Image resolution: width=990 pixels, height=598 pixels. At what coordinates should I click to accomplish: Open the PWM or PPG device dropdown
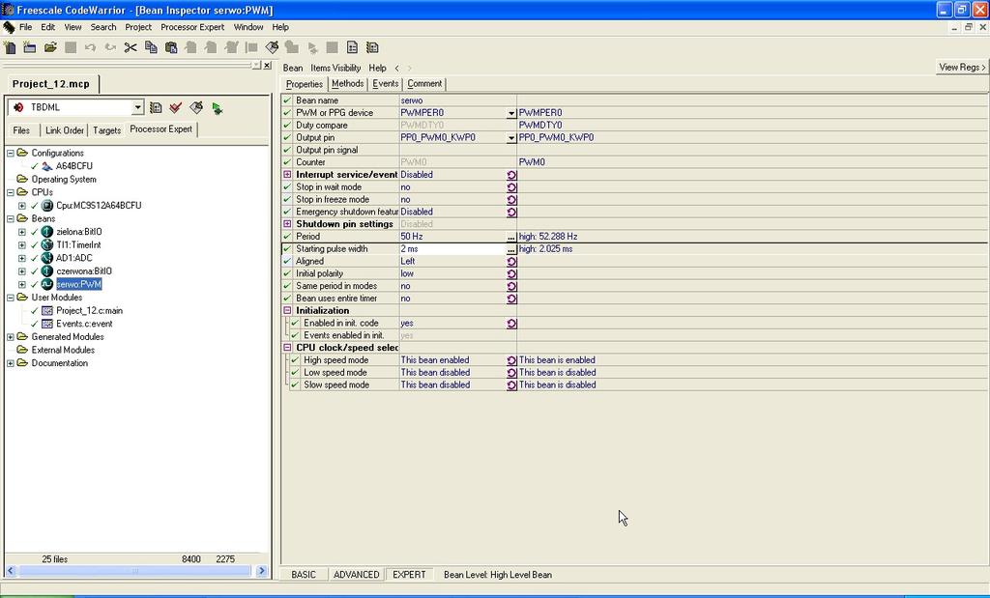511,113
